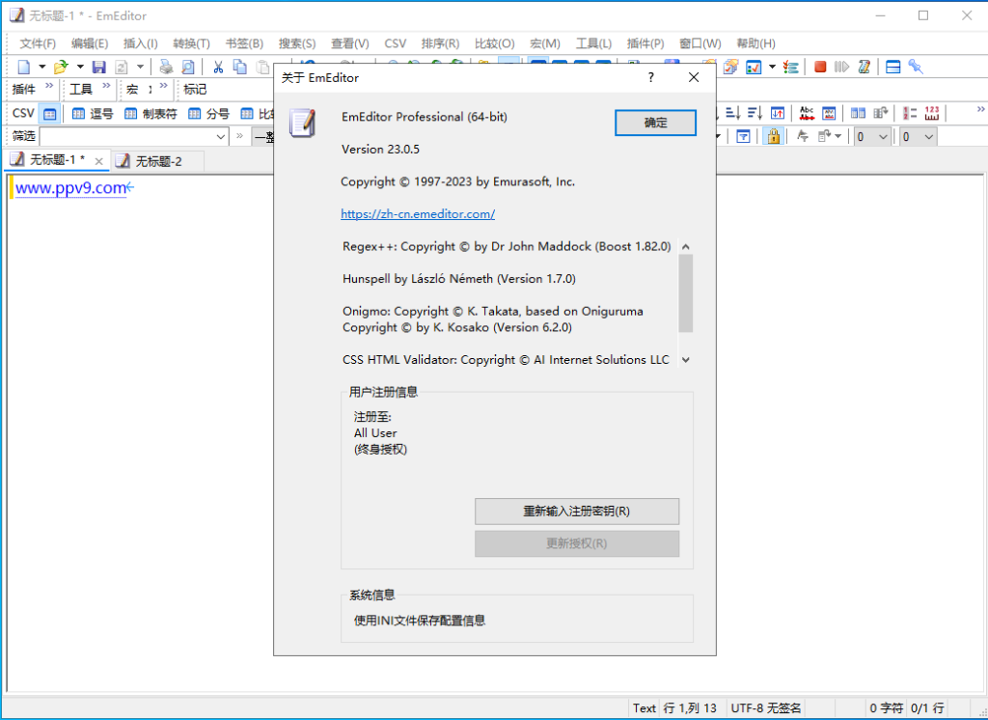This screenshot has height=720, width=988.
Task: Switch to the 无标题-2 tab
Action: point(157,161)
